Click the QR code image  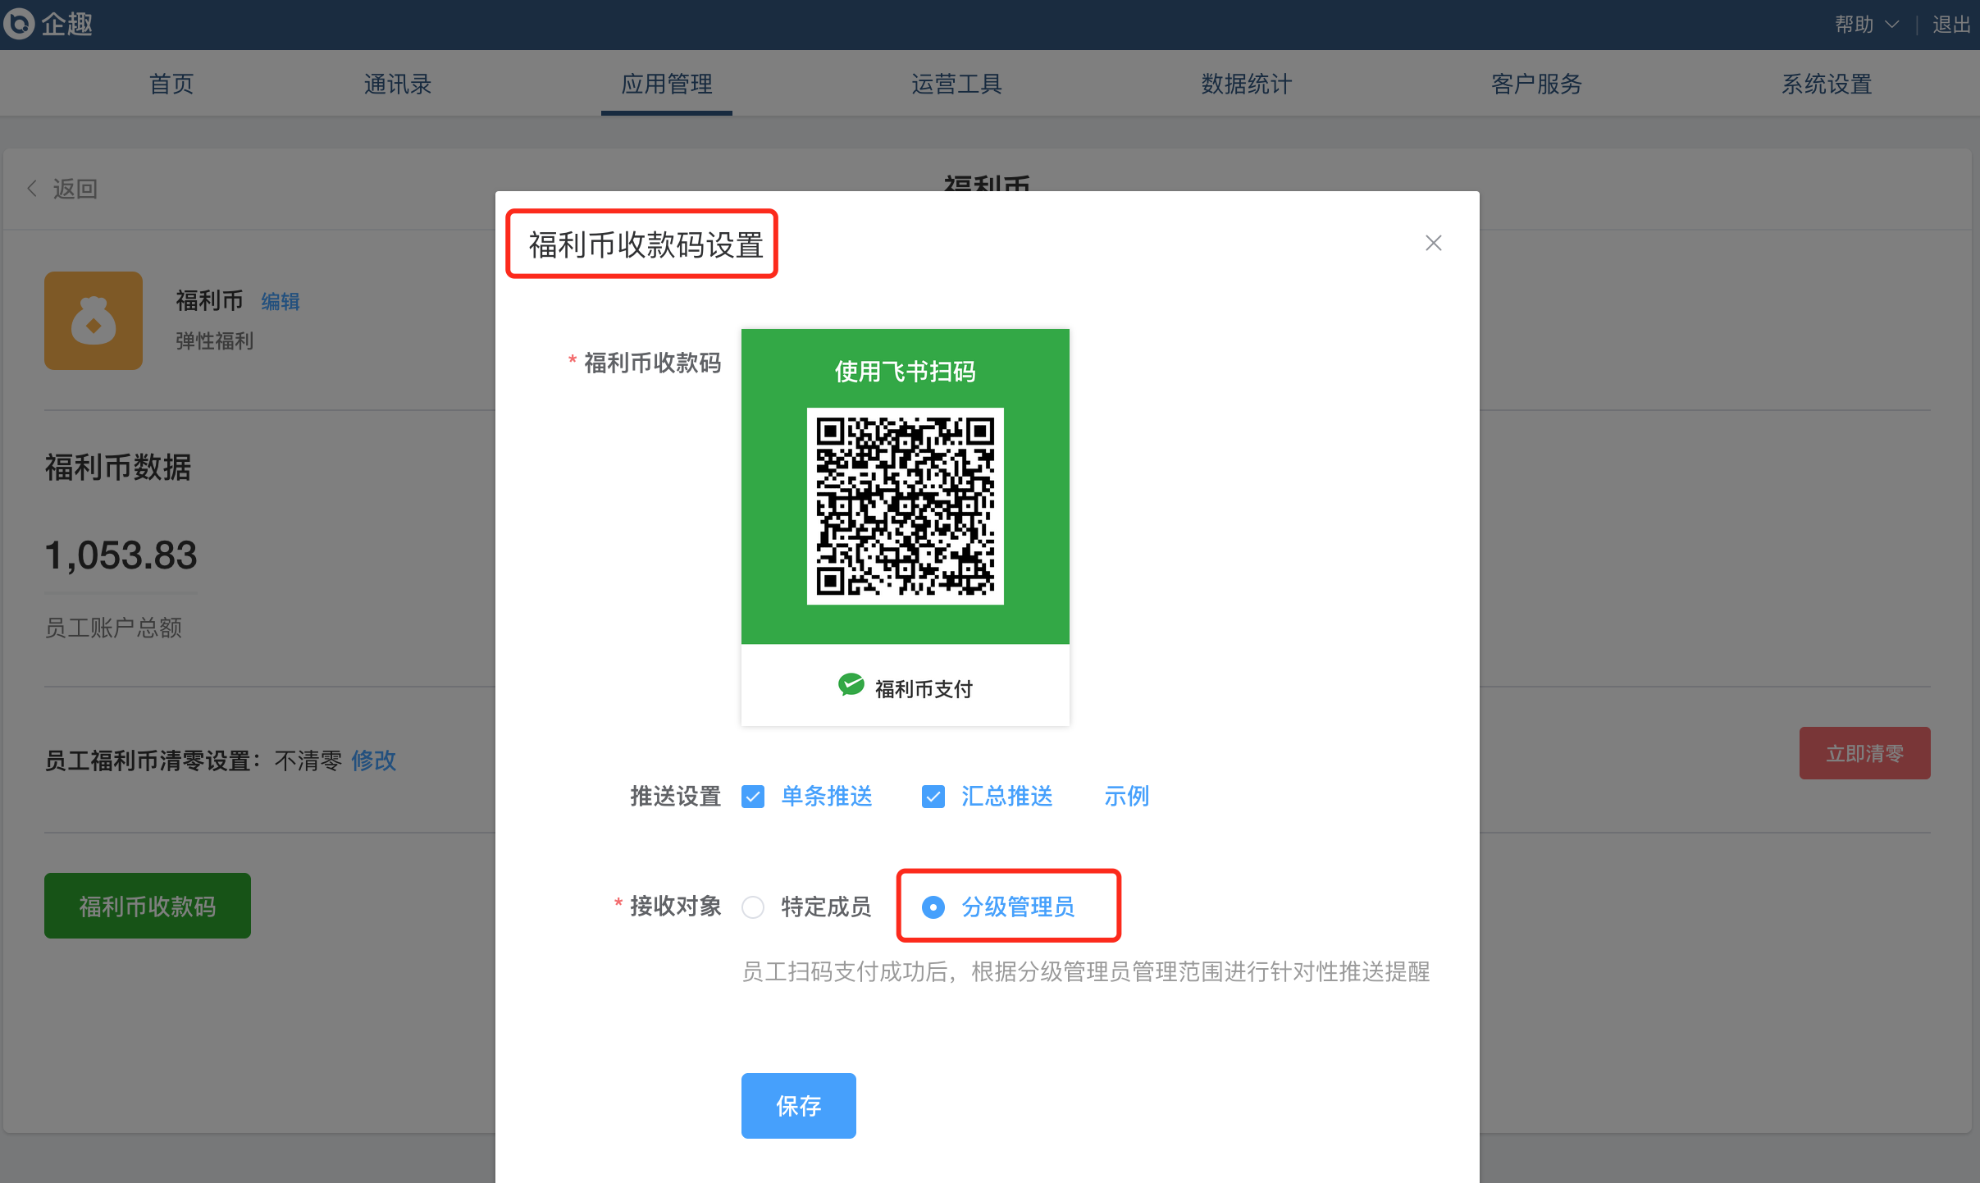(905, 505)
